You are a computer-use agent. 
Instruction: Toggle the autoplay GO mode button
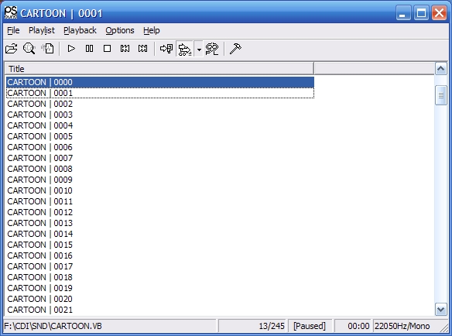(x=185, y=49)
